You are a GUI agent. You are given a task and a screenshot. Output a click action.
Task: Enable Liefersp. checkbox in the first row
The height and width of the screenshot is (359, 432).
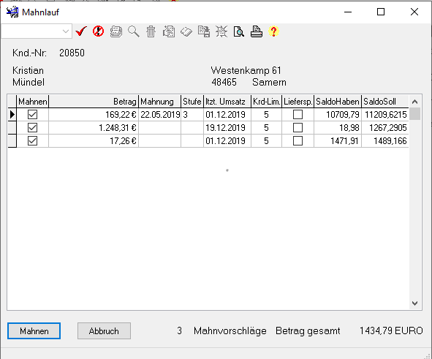coord(298,114)
